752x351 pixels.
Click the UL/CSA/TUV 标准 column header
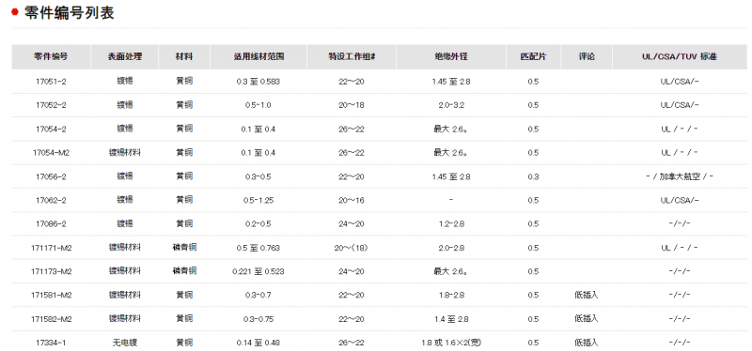pos(679,56)
